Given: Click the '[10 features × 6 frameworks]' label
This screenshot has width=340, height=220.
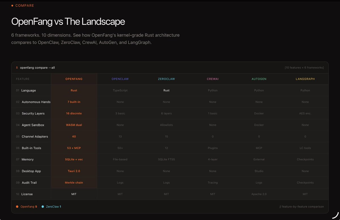Looking at the screenshot, I should pyautogui.click(x=304, y=67).
